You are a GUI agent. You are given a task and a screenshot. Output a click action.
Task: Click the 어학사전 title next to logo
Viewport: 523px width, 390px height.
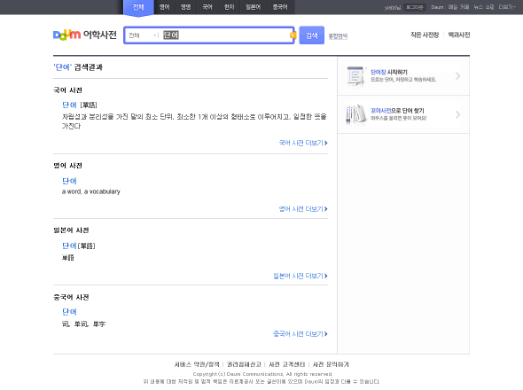click(100, 35)
